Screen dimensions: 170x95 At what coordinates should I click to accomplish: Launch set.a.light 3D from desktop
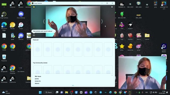[164, 5]
